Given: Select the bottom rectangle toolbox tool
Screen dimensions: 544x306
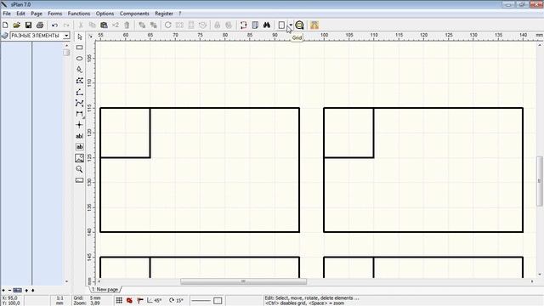Looking at the screenshot, I should pos(79,180).
